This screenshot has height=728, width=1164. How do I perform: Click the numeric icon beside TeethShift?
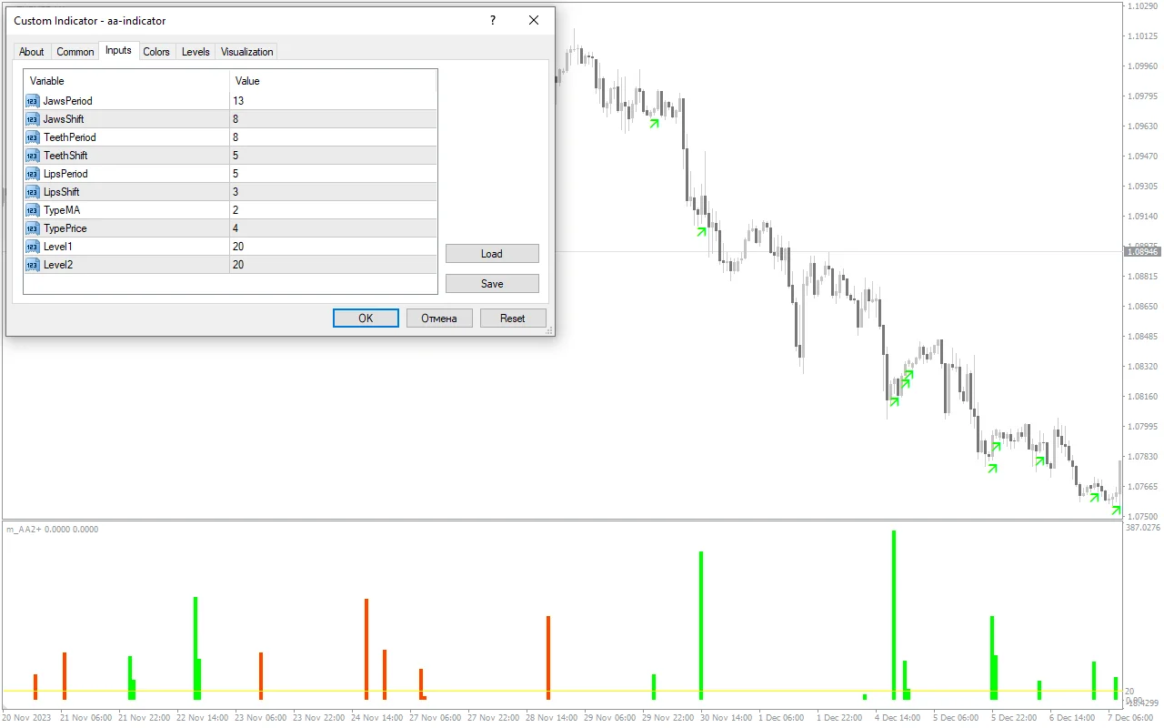point(33,155)
